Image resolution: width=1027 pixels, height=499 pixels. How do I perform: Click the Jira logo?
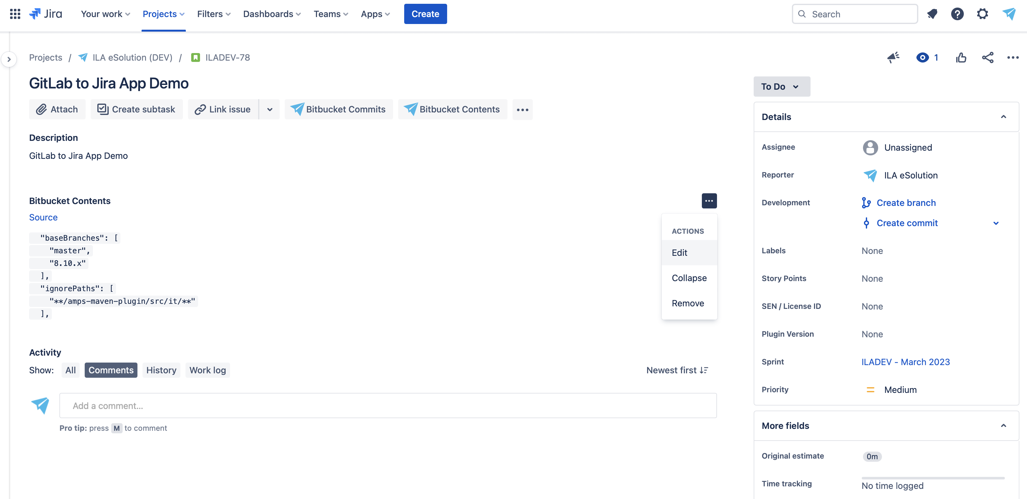[x=46, y=14]
